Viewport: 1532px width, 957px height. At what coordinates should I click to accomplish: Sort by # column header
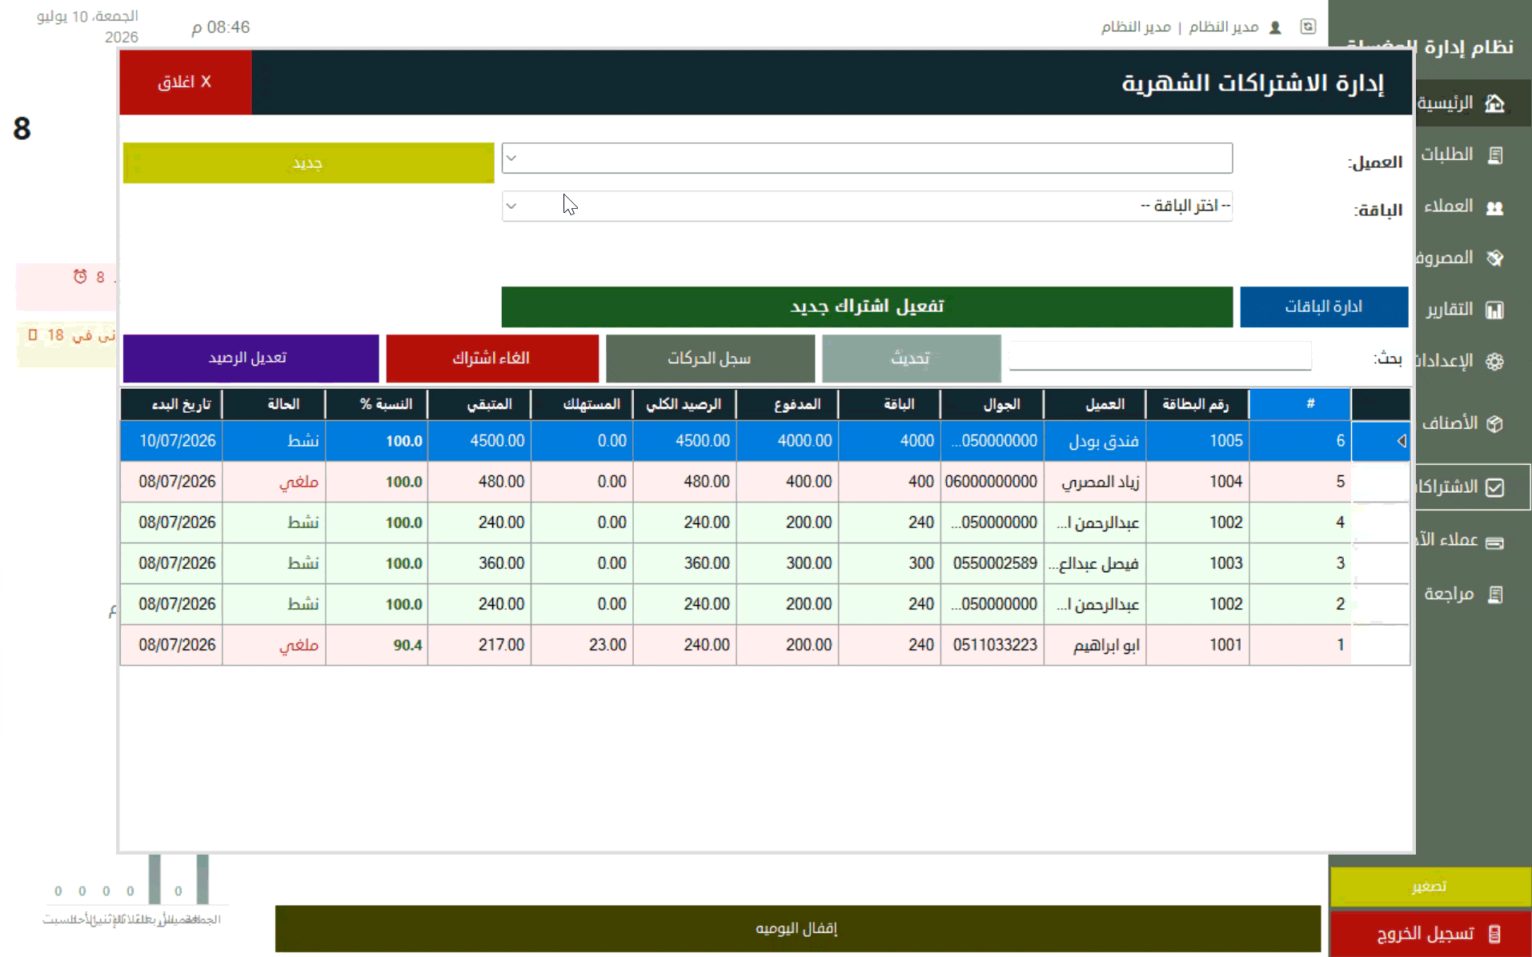[1300, 404]
